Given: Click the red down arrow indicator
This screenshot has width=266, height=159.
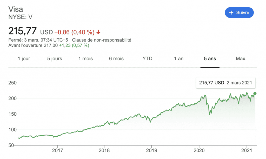Looking at the screenshot, I should click(98, 32).
